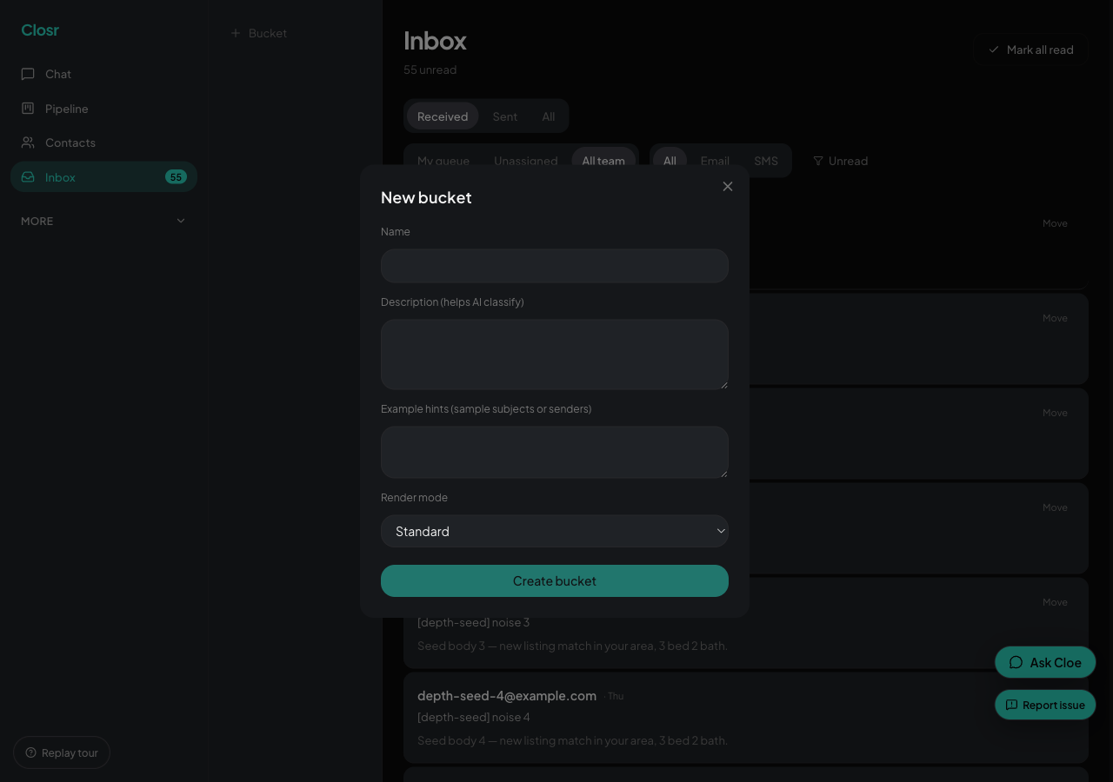This screenshot has width=1113, height=782.
Task: Open Chat in the sidebar
Action: pyautogui.click(x=103, y=74)
